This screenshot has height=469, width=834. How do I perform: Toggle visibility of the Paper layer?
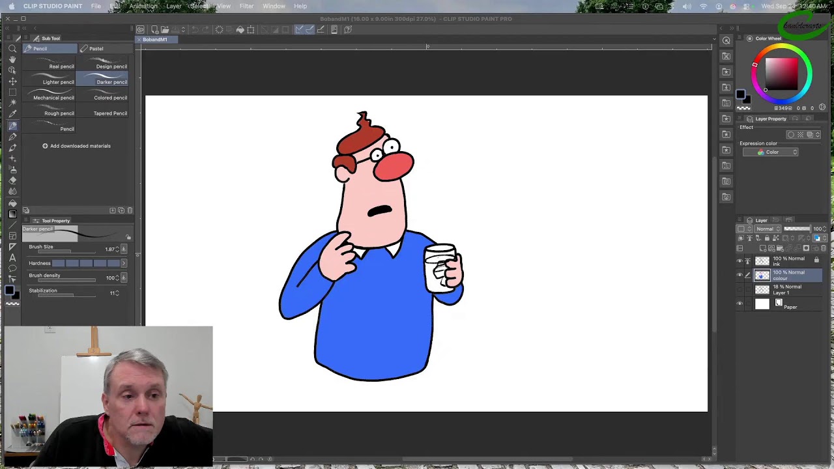[740, 304]
